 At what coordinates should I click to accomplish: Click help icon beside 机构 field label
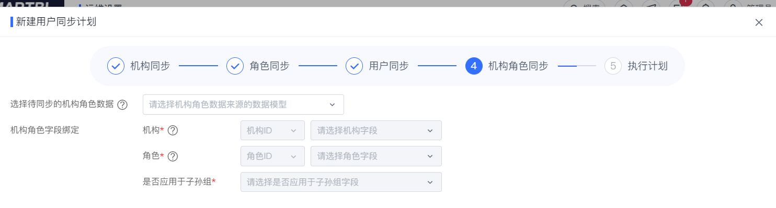[x=173, y=130]
